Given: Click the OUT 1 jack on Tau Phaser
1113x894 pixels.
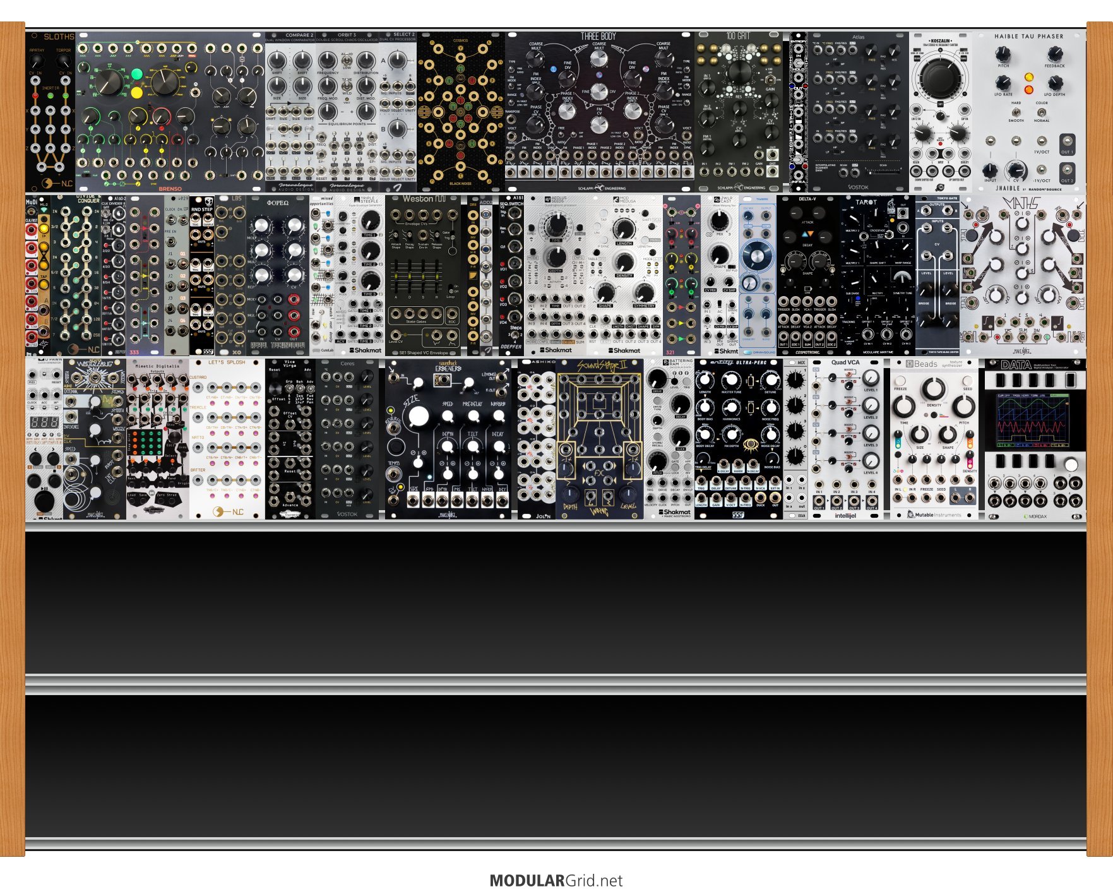Looking at the screenshot, I should pyautogui.click(x=1066, y=141).
